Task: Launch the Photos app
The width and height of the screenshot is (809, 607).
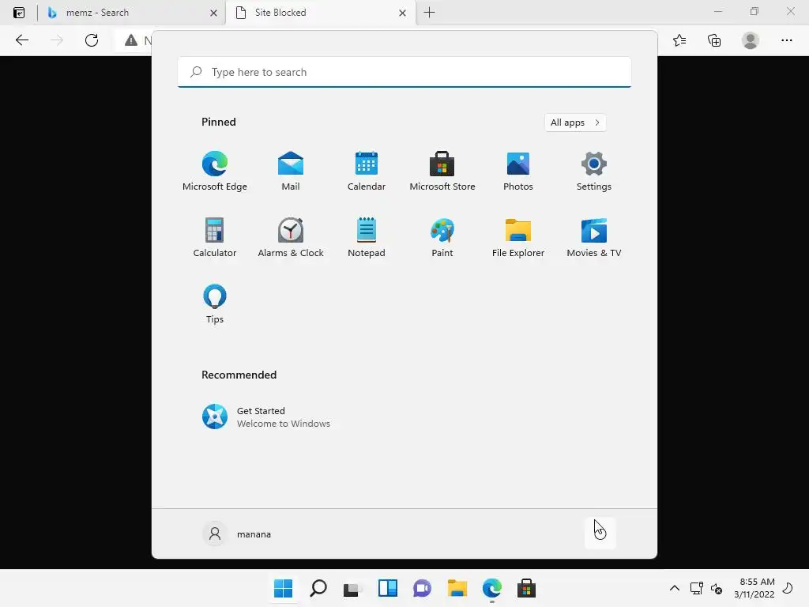Action: tap(518, 171)
